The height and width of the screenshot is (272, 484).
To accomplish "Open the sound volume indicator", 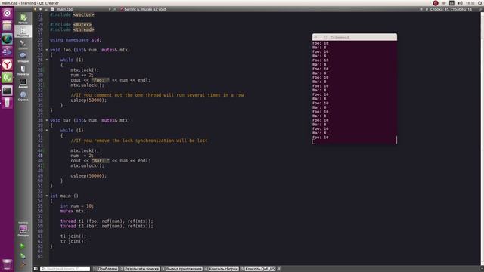I will (x=460, y=3).
